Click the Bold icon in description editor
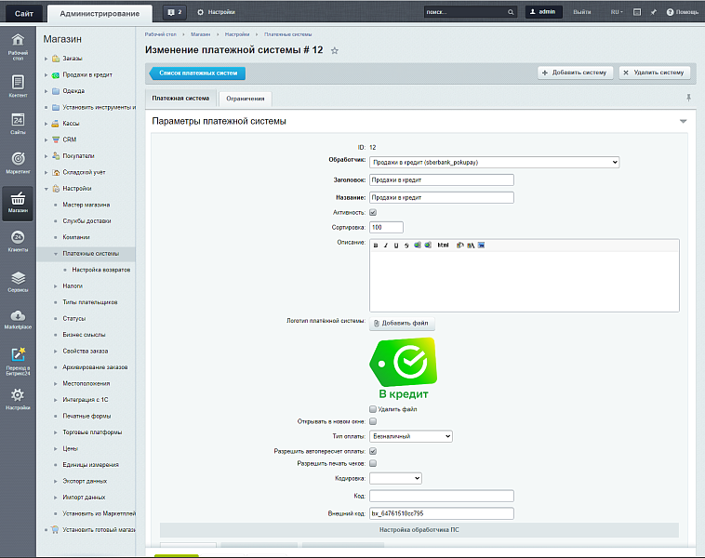This screenshot has height=558, width=705. [x=376, y=246]
